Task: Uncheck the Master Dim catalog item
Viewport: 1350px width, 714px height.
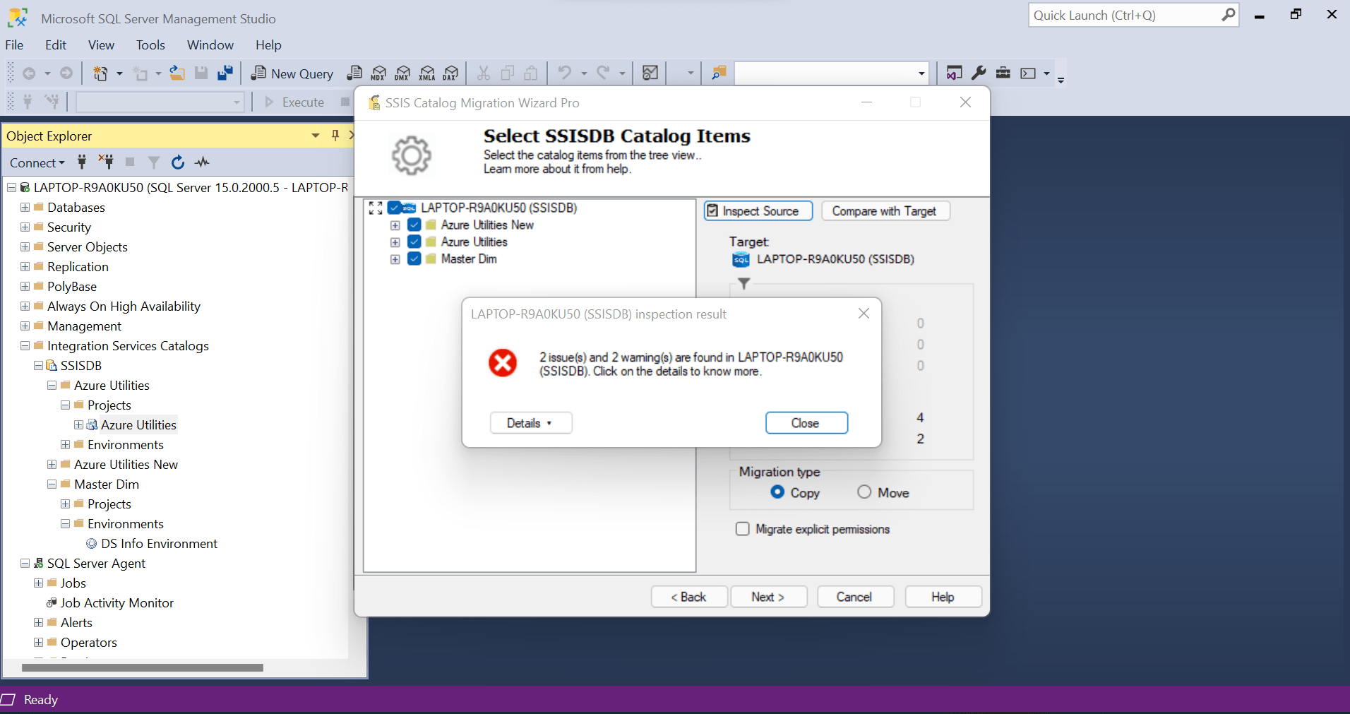Action: (x=414, y=258)
